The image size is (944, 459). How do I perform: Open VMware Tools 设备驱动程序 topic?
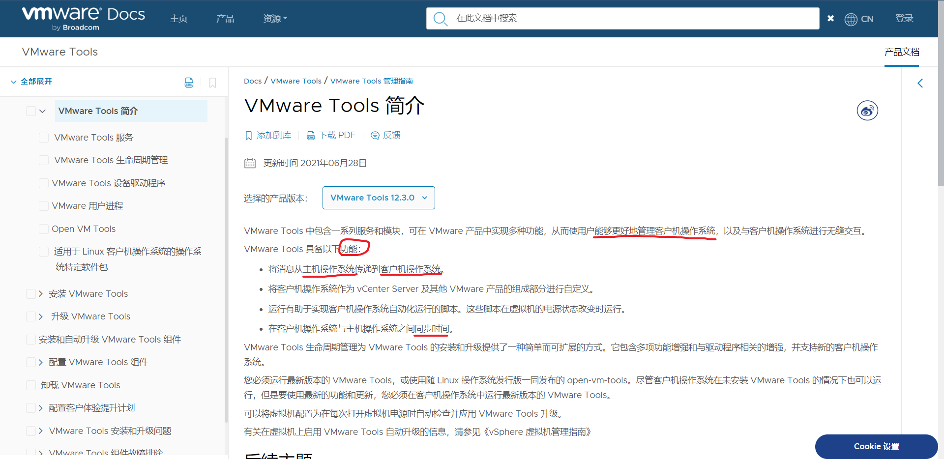[109, 183]
